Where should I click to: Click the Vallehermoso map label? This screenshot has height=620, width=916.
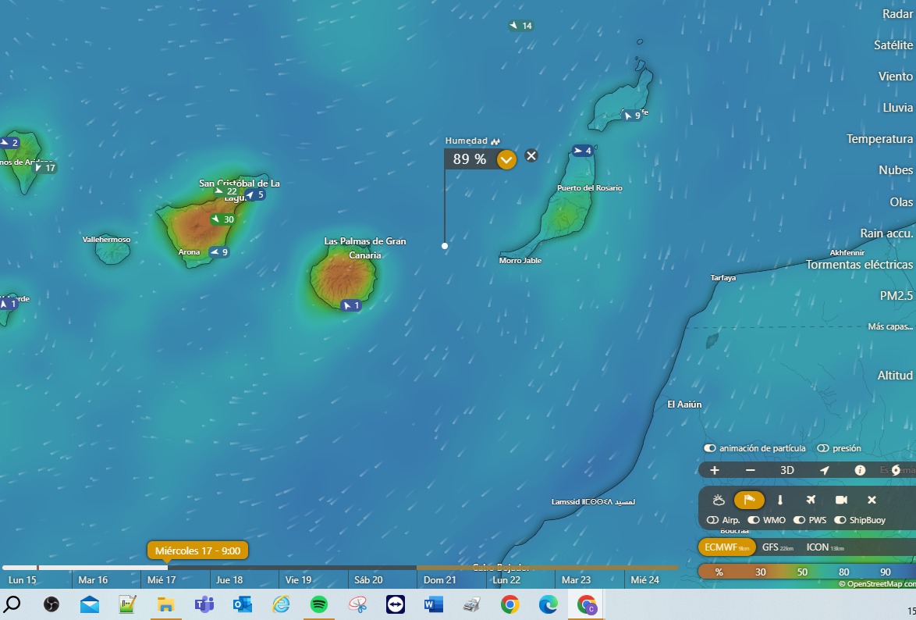(x=106, y=239)
